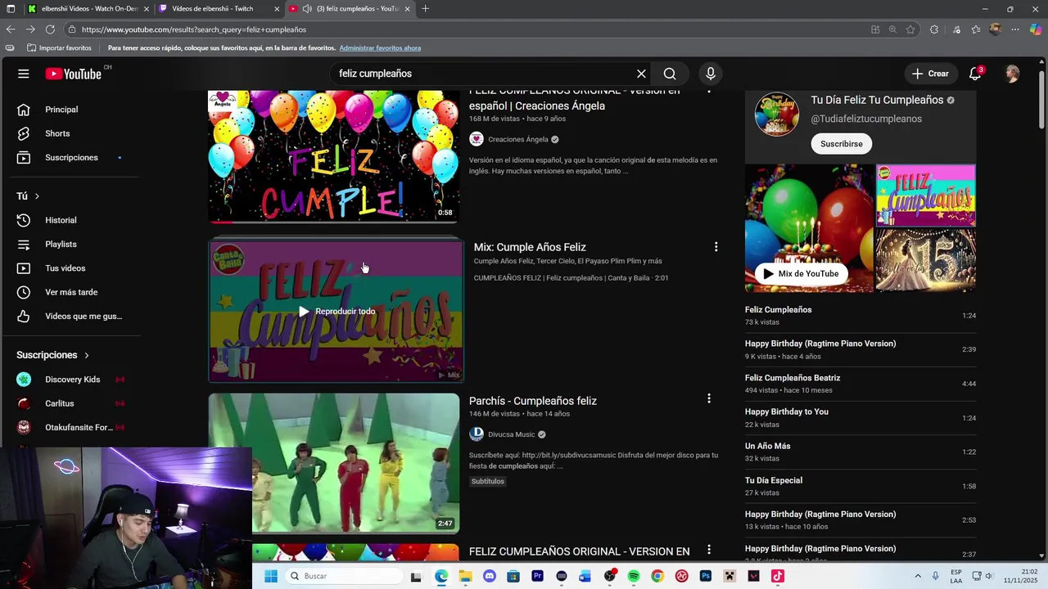
Task: Play Feliz Cumpleaños Beatriz track
Action: pyautogui.click(x=860, y=384)
